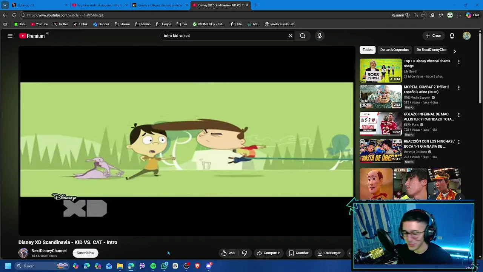Open the TikTok bookmark
This screenshot has height=272, width=483.
pos(80,24)
